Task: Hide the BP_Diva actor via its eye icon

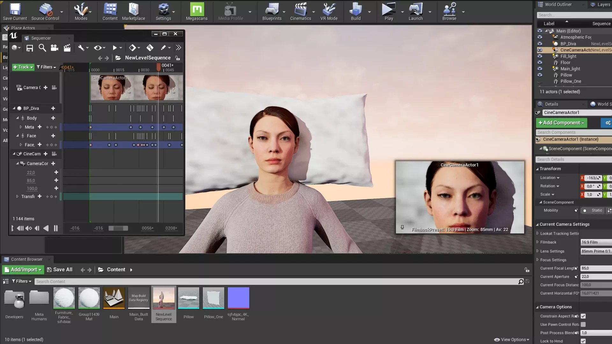Action: [x=540, y=44]
